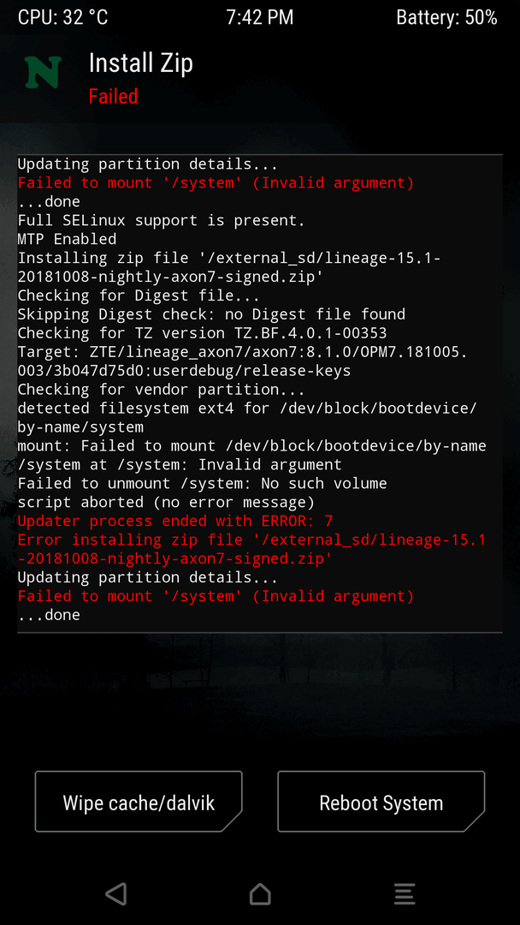The image size is (520, 925).
Task: Click the red Failed status label
Action: pos(113,96)
